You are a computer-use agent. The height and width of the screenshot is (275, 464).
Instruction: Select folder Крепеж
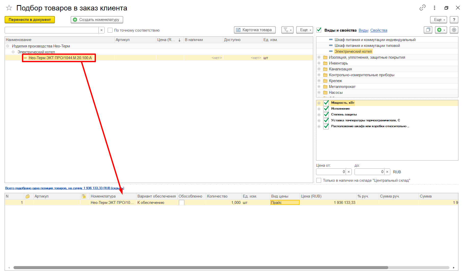(335, 81)
